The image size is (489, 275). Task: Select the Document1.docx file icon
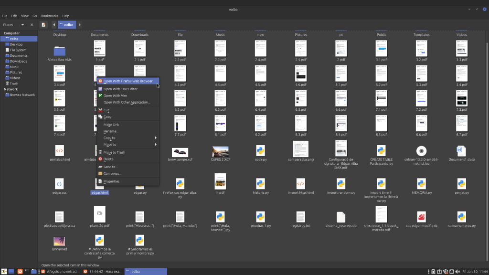click(461, 150)
